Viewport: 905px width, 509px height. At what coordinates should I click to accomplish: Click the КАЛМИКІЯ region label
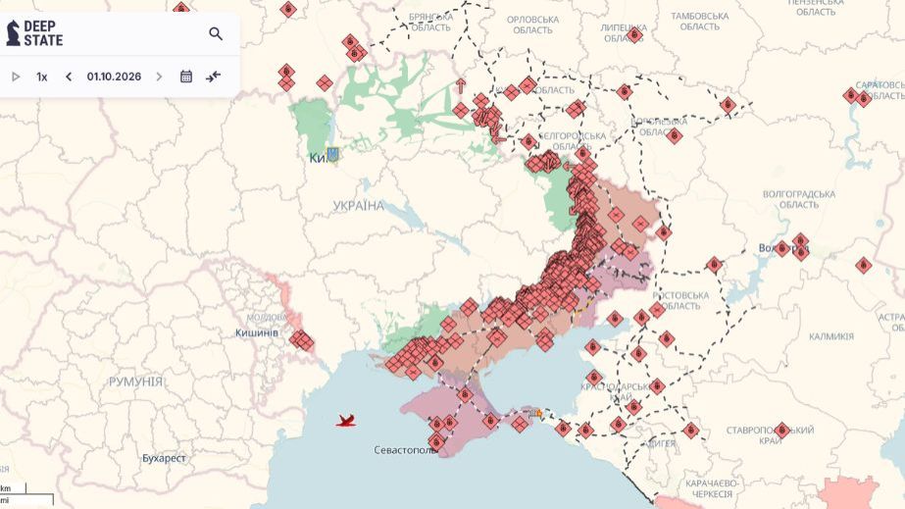point(831,336)
